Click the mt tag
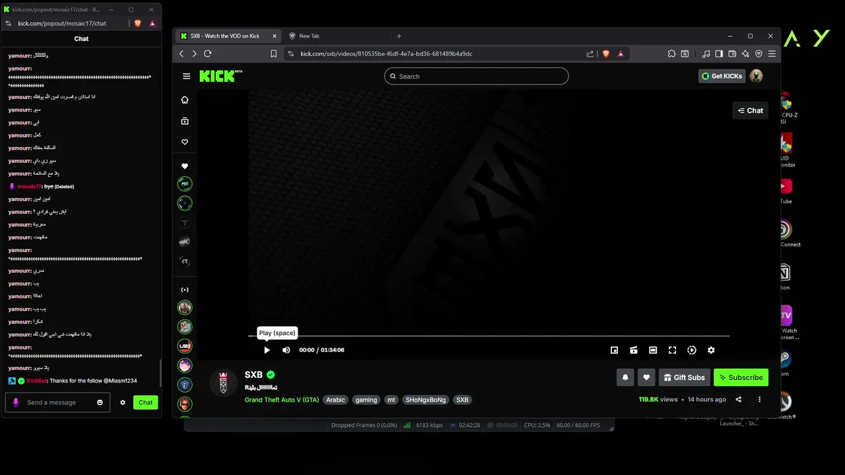 391,400
